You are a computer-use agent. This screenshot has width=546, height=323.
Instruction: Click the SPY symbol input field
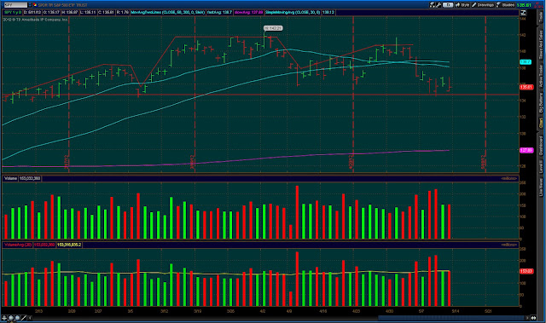coord(15,5)
